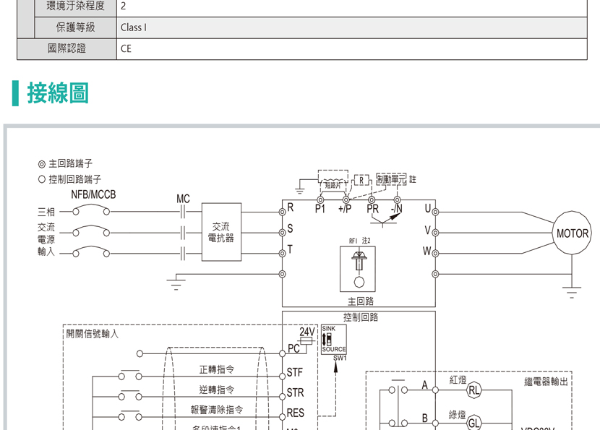This screenshot has height=430, width=600.
Task: Click the 繼電器輸出 label
Action: (546, 382)
